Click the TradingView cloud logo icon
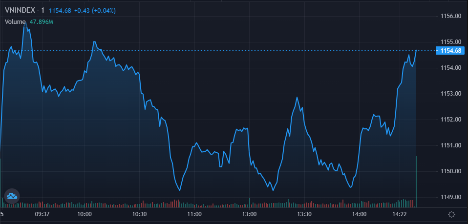Screen dimensions: 468x224 click(x=12, y=196)
